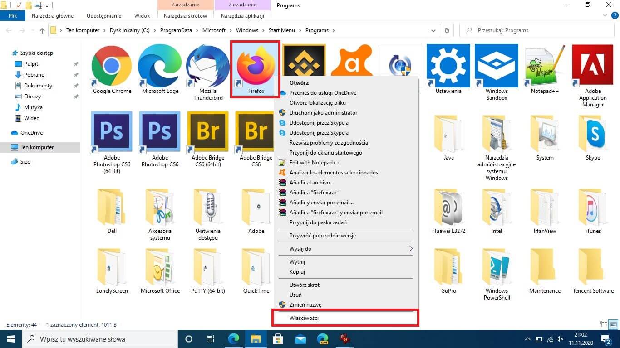Expand the Wyślij do submenu
The width and height of the screenshot is (620, 348).
346,249
